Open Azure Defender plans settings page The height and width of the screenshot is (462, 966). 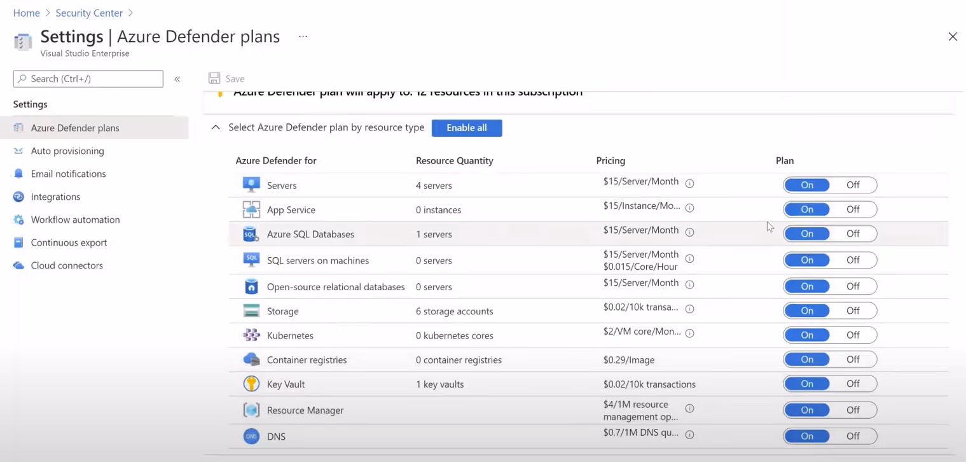[x=94, y=128]
